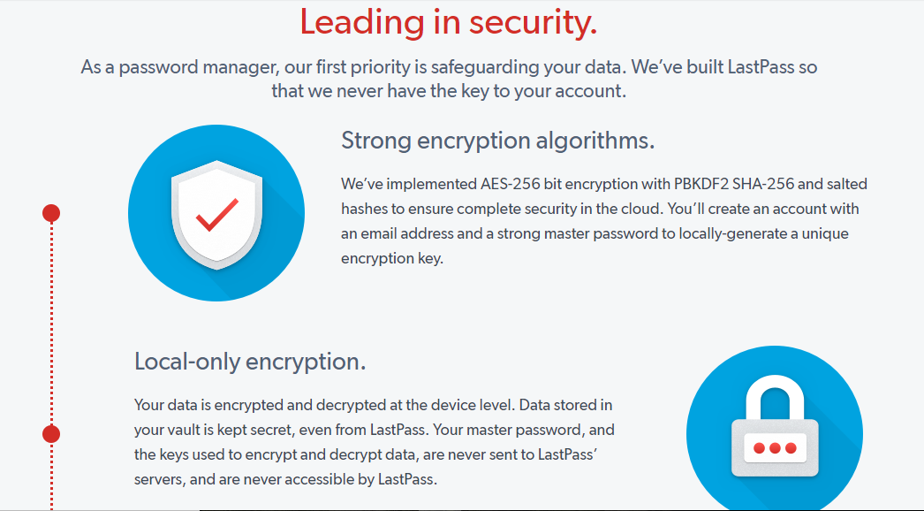Click 'Local-only encryption.' heading

tap(250, 361)
